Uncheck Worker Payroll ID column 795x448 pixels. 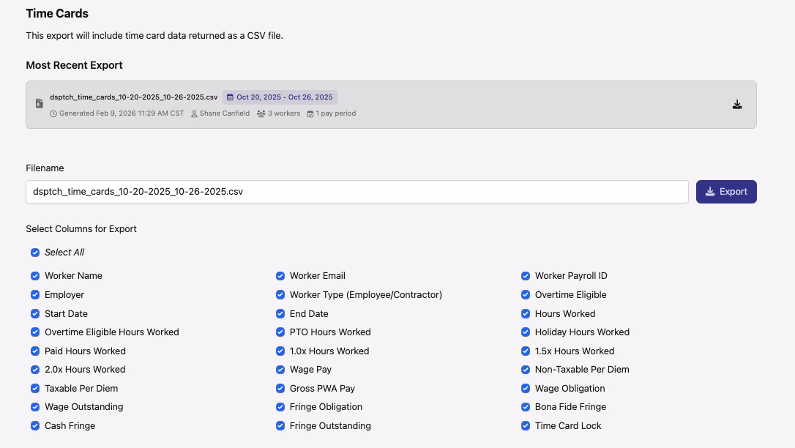pyautogui.click(x=526, y=276)
